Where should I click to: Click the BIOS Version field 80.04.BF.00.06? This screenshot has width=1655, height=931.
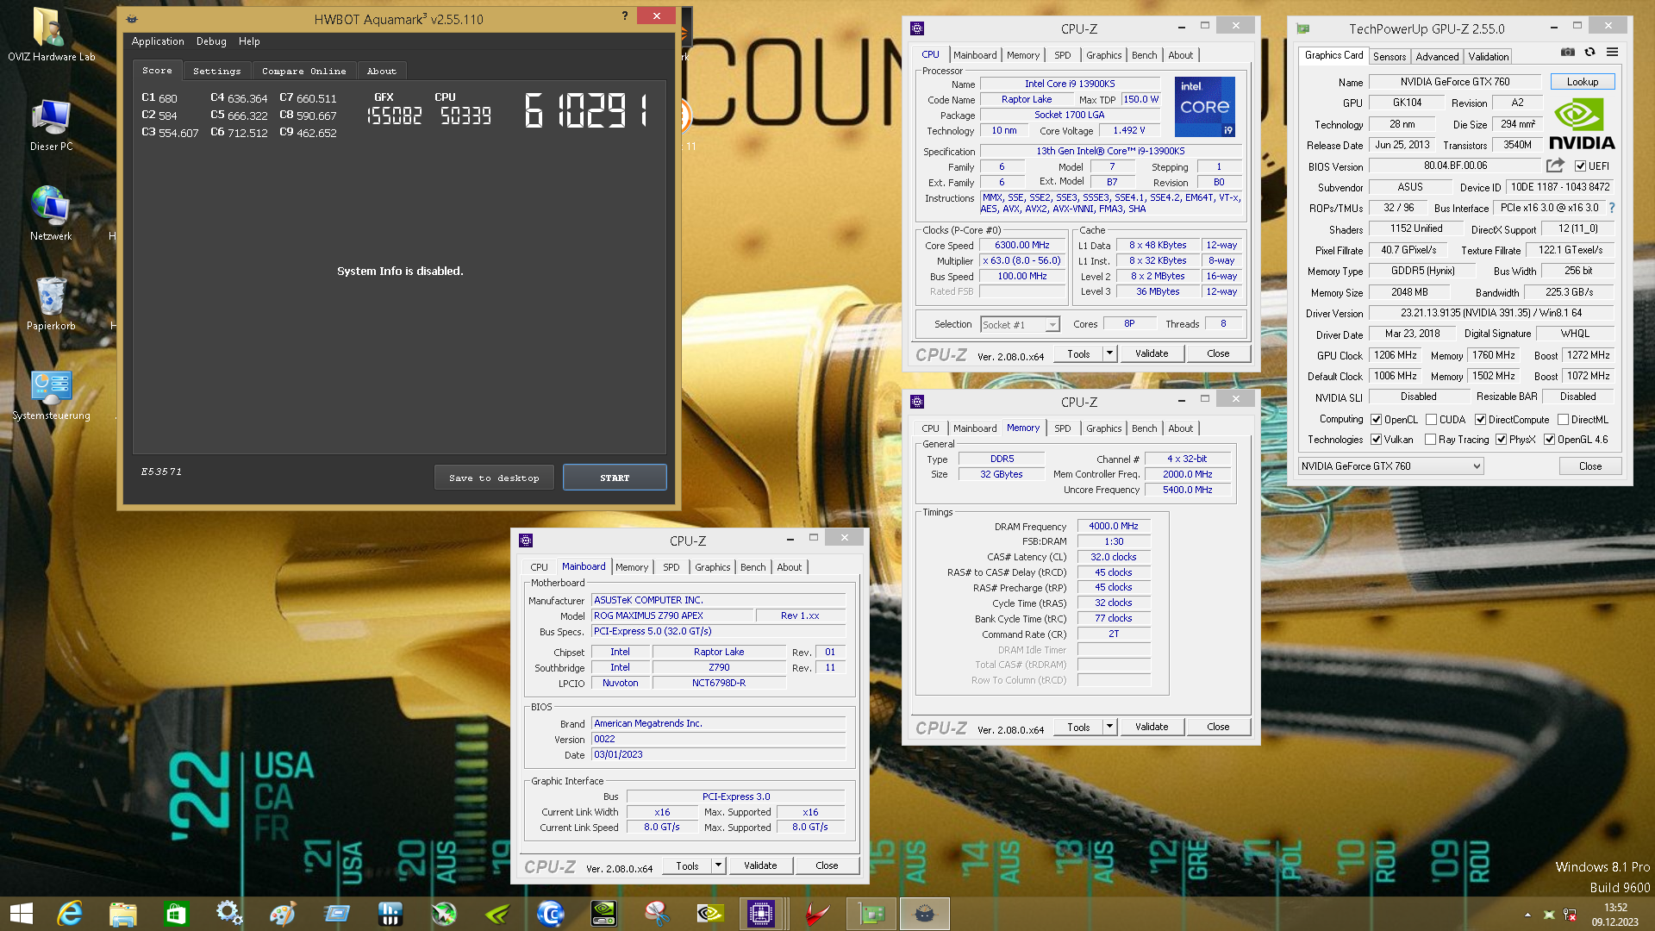[1454, 166]
